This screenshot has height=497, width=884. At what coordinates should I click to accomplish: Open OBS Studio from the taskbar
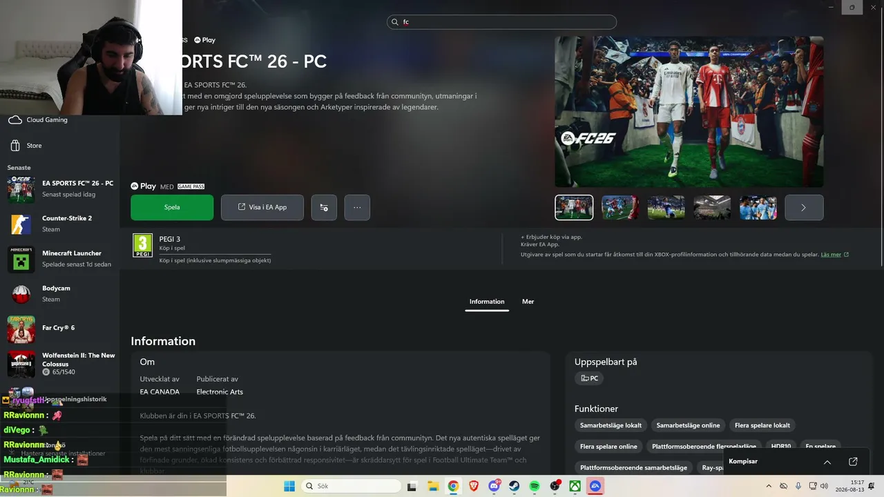555,486
